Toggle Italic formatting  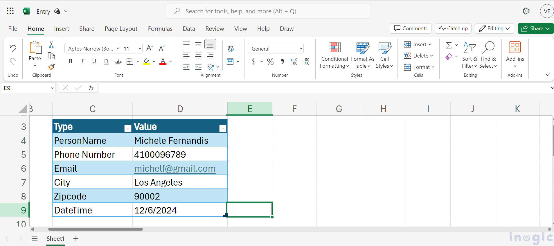tap(82, 61)
